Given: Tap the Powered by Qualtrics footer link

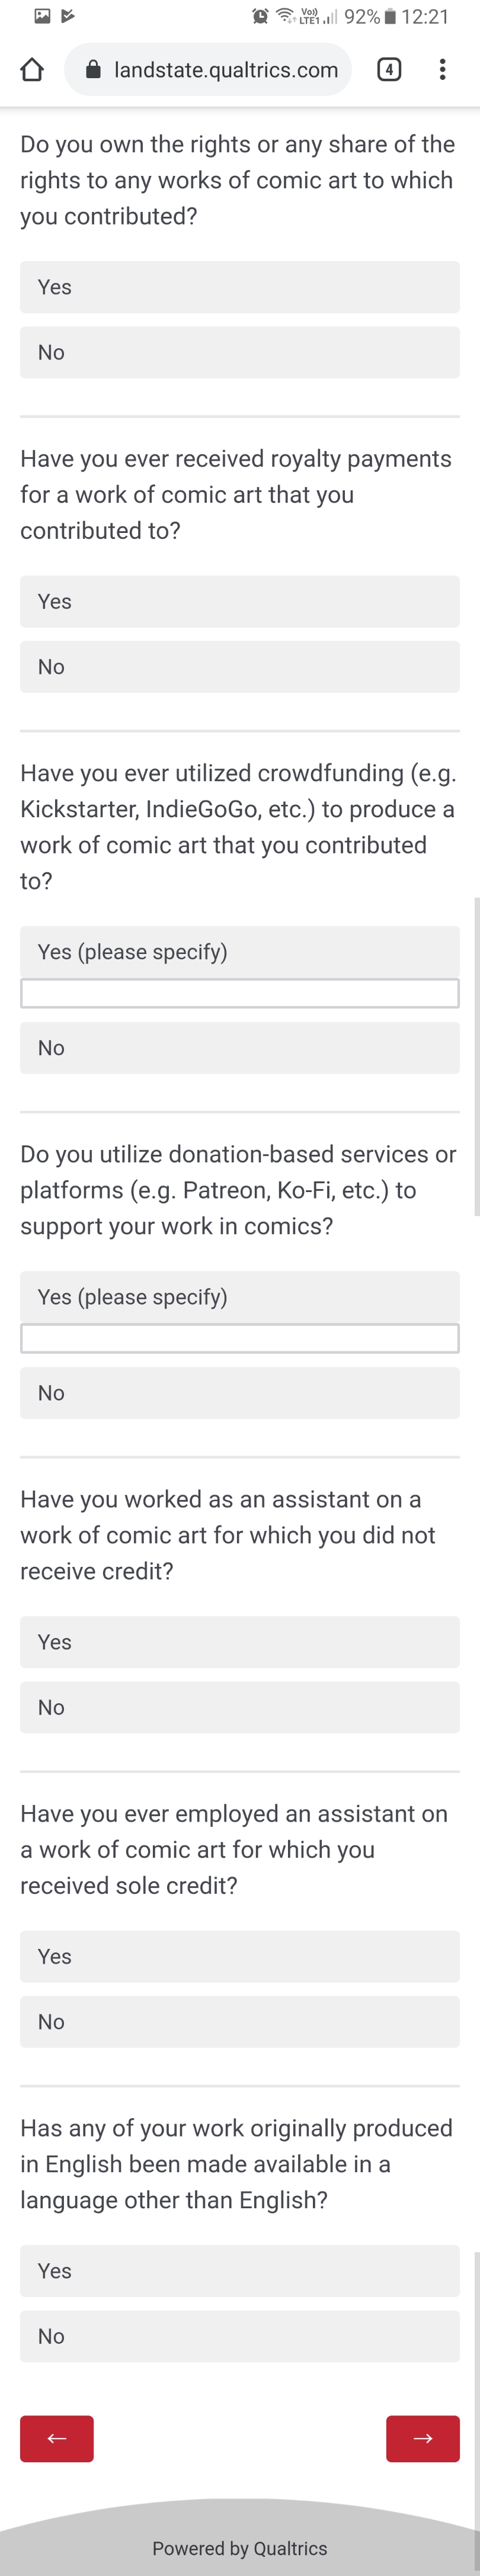Looking at the screenshot, I should (240, 2548).
